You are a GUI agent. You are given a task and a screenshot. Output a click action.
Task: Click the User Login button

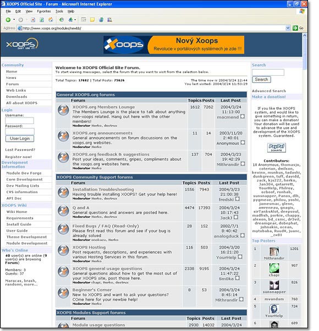pyautogui.click(x=20, y=138)
